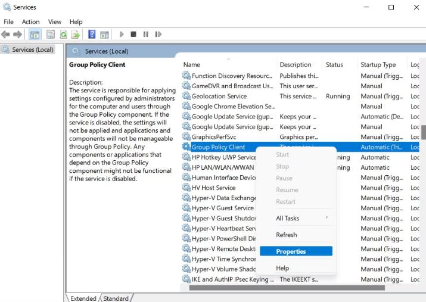426x302 pixels.
Task: Click 'Automatic (De...' startup type cell
Action: [x=382, y=117]
